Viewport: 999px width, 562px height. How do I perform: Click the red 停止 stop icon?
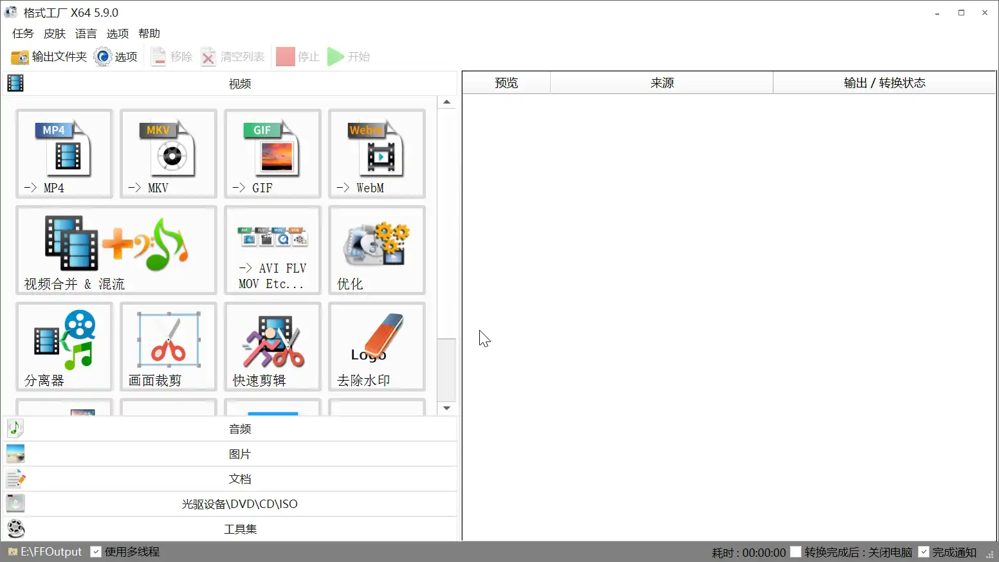(x=285, y=57)
